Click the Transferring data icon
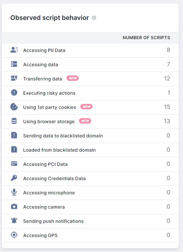Screen dimensions: 183x252 (14, 78)
